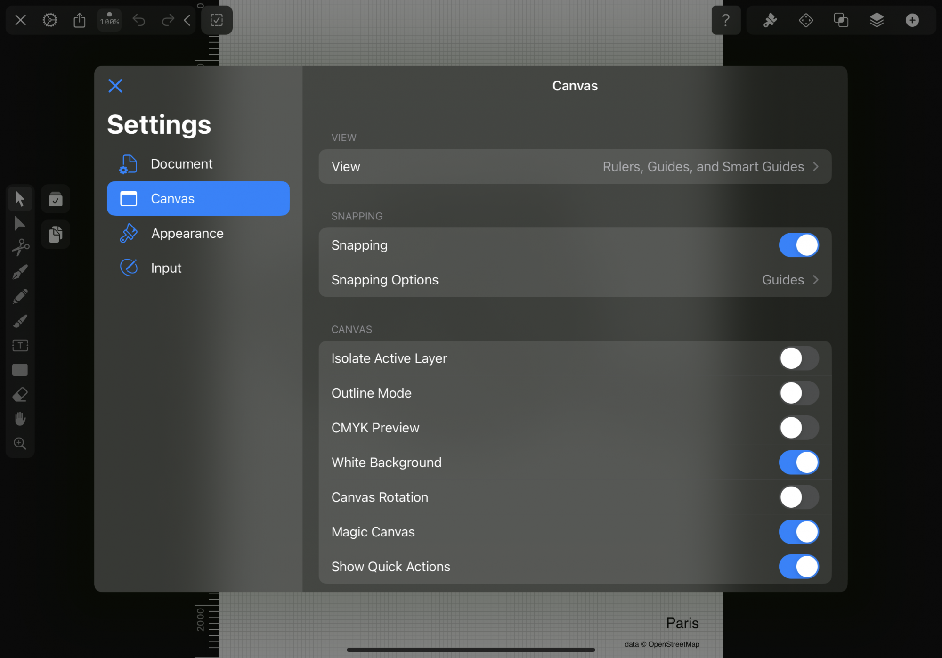Collapse toolbar with left chevron arrow
This screenshot has height=658, width=942.
187,20
